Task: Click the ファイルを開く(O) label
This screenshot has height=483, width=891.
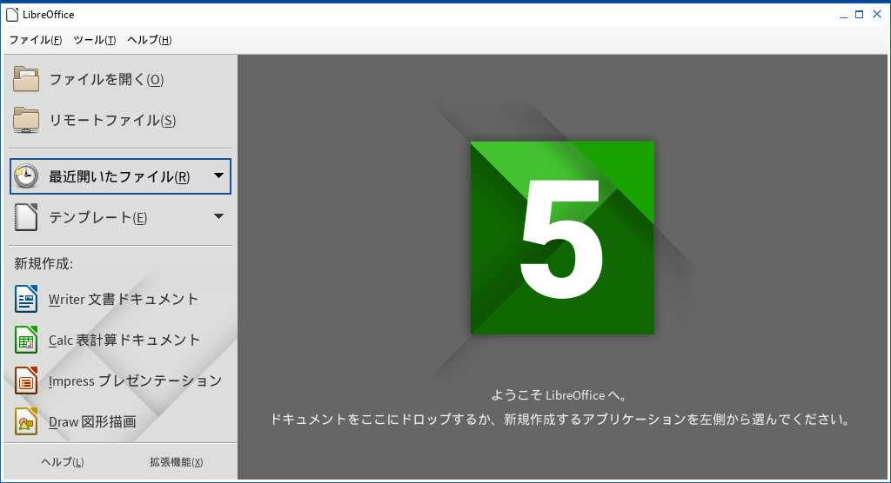Action: point(106,79)
